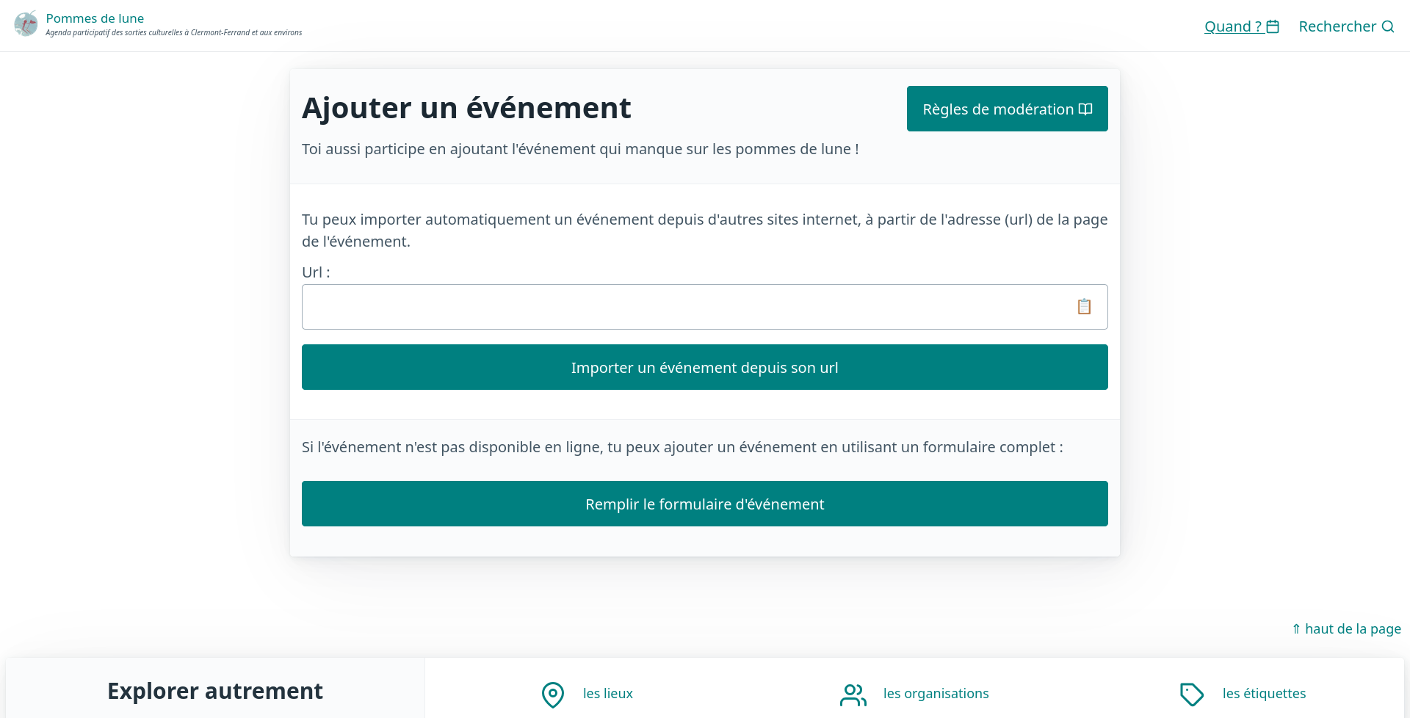This screenshot has height=718, width=1410.
Task: Click Importer un événement depuis son url
Action: (x=704, y=367)
